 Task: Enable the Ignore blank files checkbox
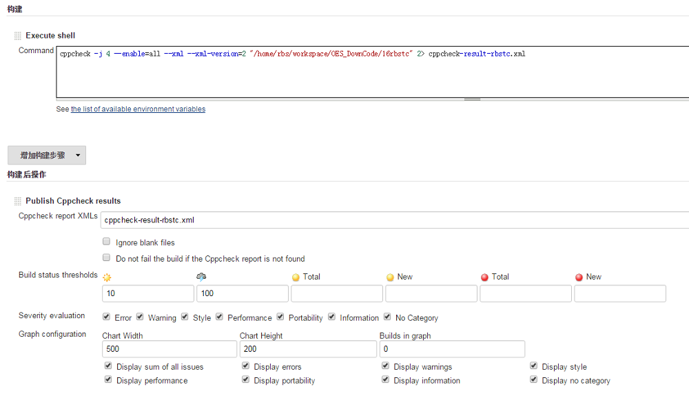(106, 241)
